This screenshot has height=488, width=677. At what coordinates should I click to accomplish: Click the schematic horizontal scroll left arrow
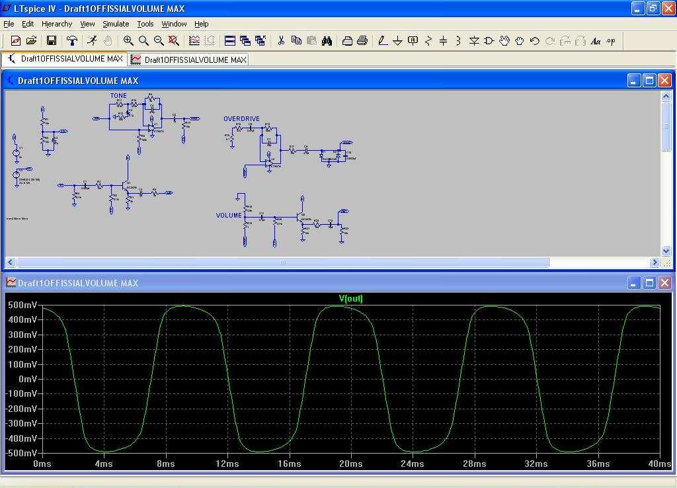pyautogui.click(x=11, y=262)
